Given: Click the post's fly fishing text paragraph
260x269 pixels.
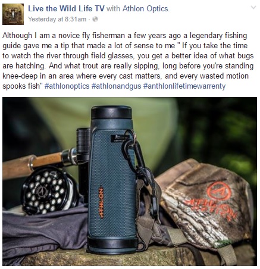Looking at the screenshot, I should pos(128,61).
